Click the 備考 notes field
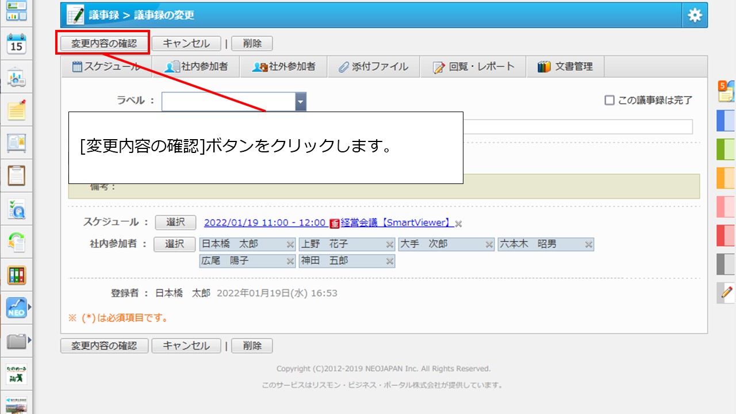The image size is (736, 414). coord(384,186)
